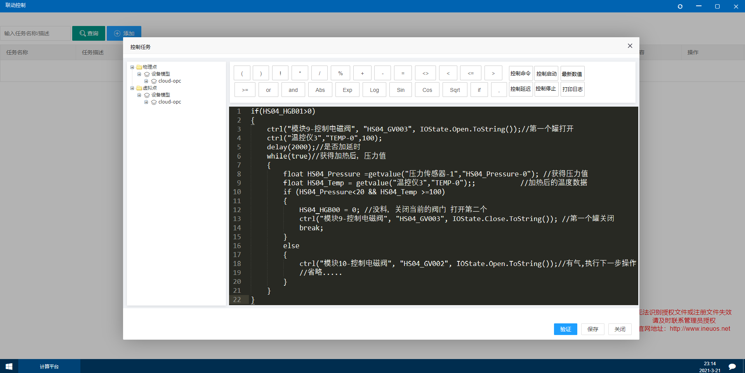Open the Windows Start menu

(9, 366)
